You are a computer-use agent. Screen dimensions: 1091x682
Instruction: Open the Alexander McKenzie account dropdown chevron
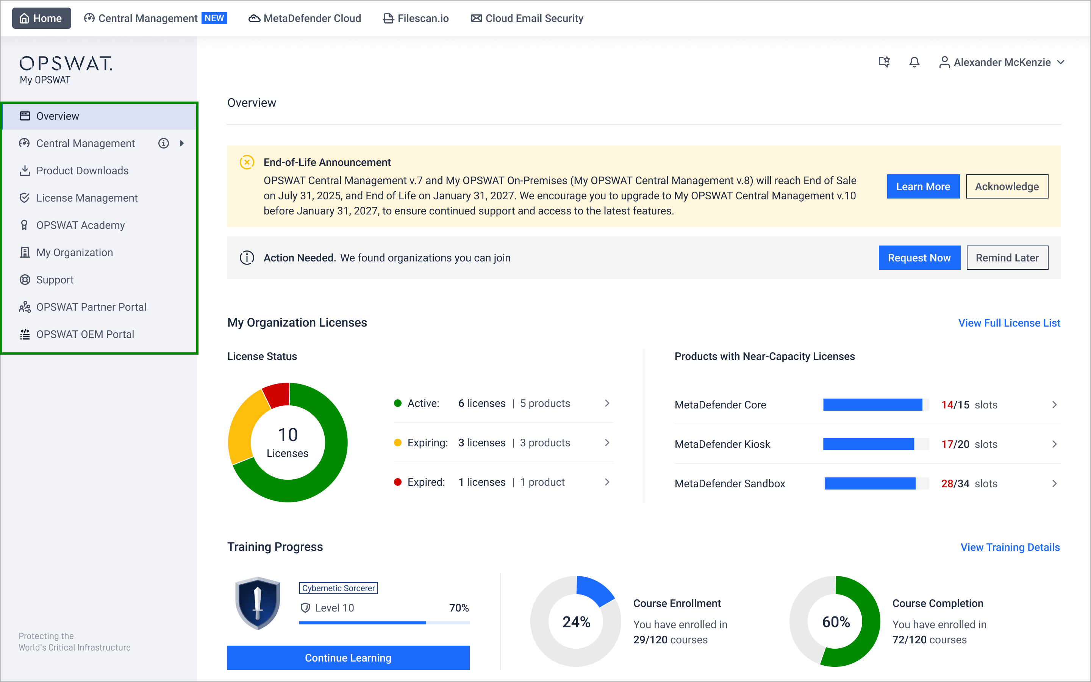[1060, 62]
